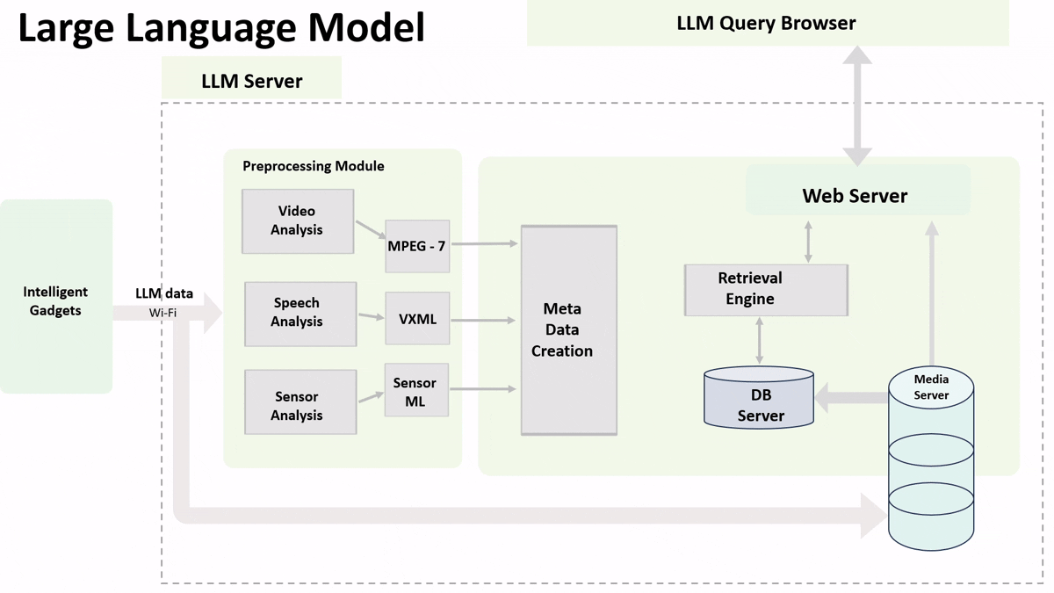Select the LLM Query Browser banner

pyautogui.click(x=767, y=24)
